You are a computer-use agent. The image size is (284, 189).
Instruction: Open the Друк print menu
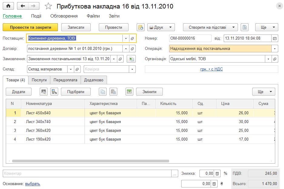161,27
